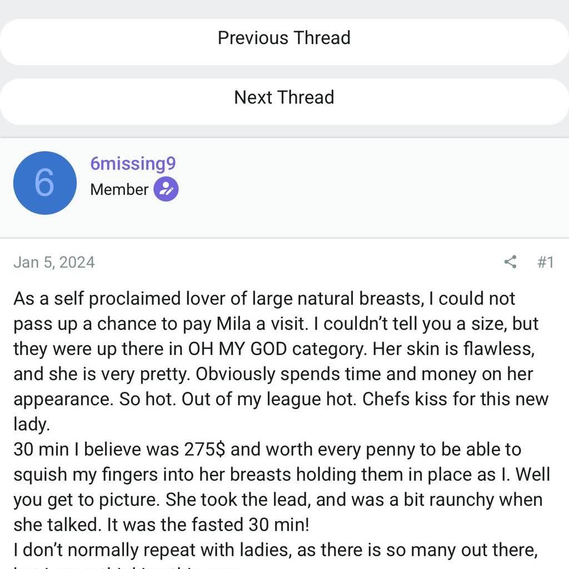Click the #1 post number permalink

(546, 262)
